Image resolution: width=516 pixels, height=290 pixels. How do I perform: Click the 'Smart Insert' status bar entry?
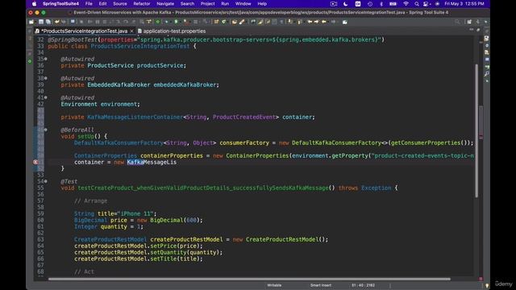[x=321, y=285]
